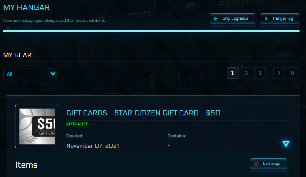Open the All gear filter dropdown
Screen dimensions: 306x177
click(30, 73)
